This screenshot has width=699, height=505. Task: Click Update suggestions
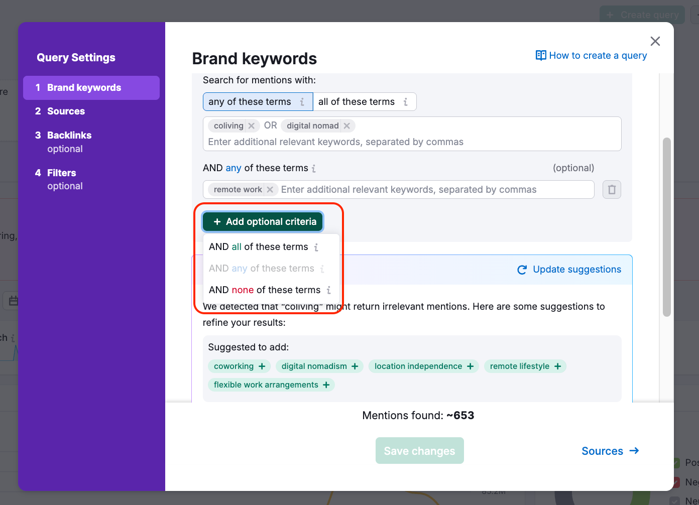569,270
